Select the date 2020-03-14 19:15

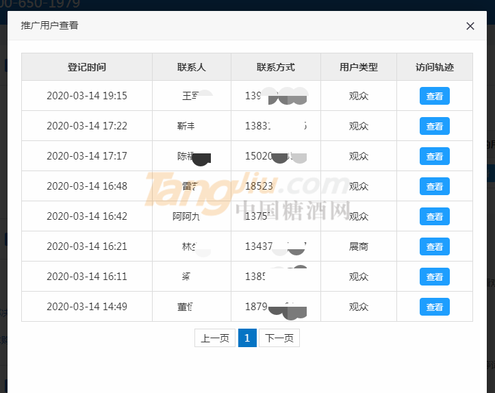tap(87, 96)
